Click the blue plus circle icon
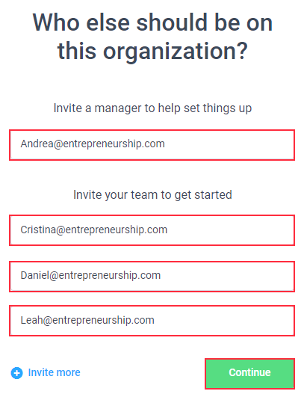 tap(17, 373)
